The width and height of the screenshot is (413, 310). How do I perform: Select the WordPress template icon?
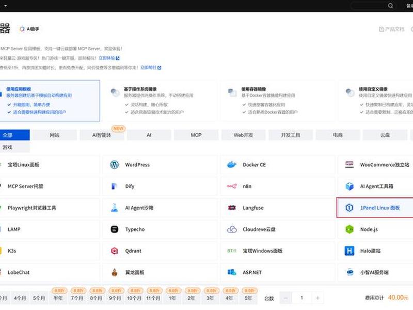click(114, 165)
